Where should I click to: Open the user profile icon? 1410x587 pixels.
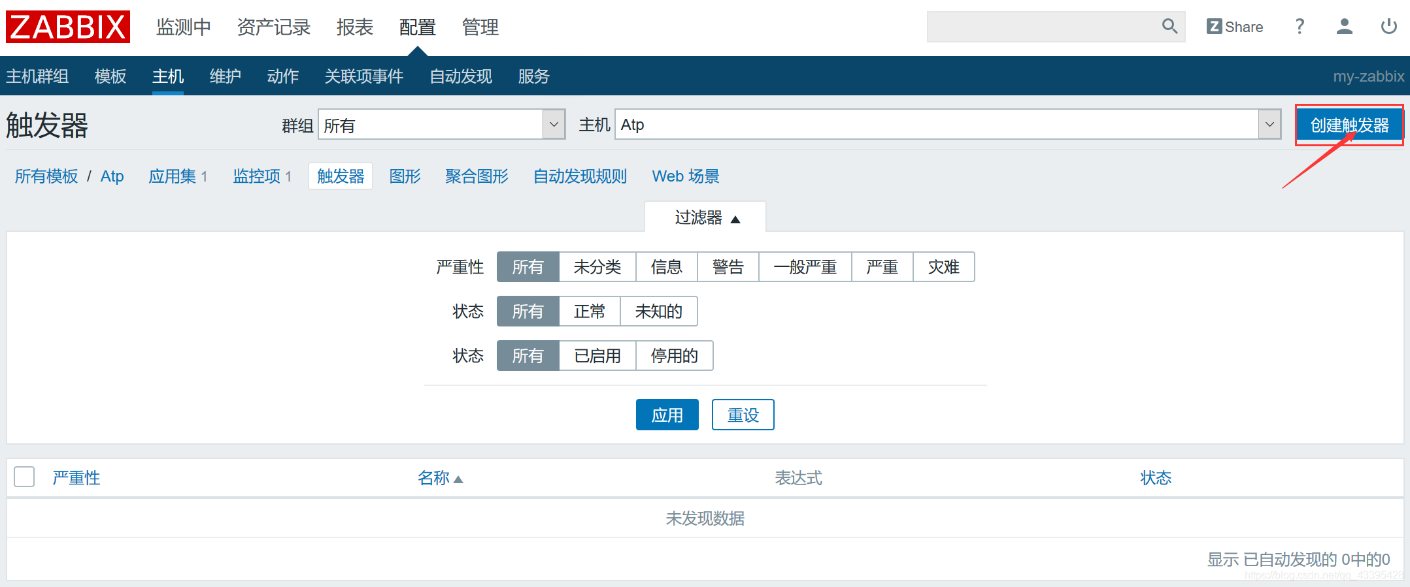pos(1344,27)
